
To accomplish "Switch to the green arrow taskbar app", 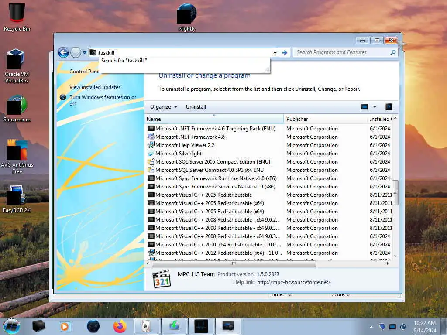I will coord(174,326).
